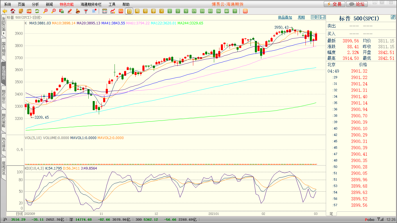This screenshot has height=223, width=397.
Task: Select the 60 minute period button
Action: pos(210,11)
